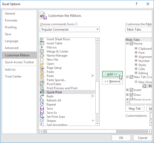Screen dimensions: 154x143
Task: Expand the Font group
Action: click(136, 53)
